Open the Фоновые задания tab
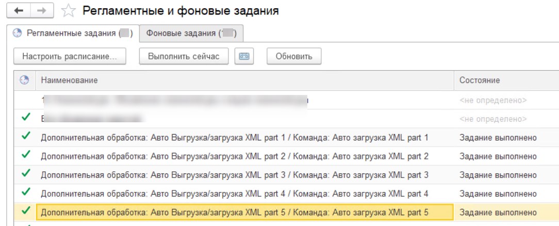Image resolution: width=559 pixels, height=226 pixels. (x=191, y=34)
